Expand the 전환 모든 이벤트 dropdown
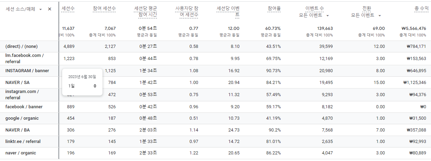 [380, 16]
